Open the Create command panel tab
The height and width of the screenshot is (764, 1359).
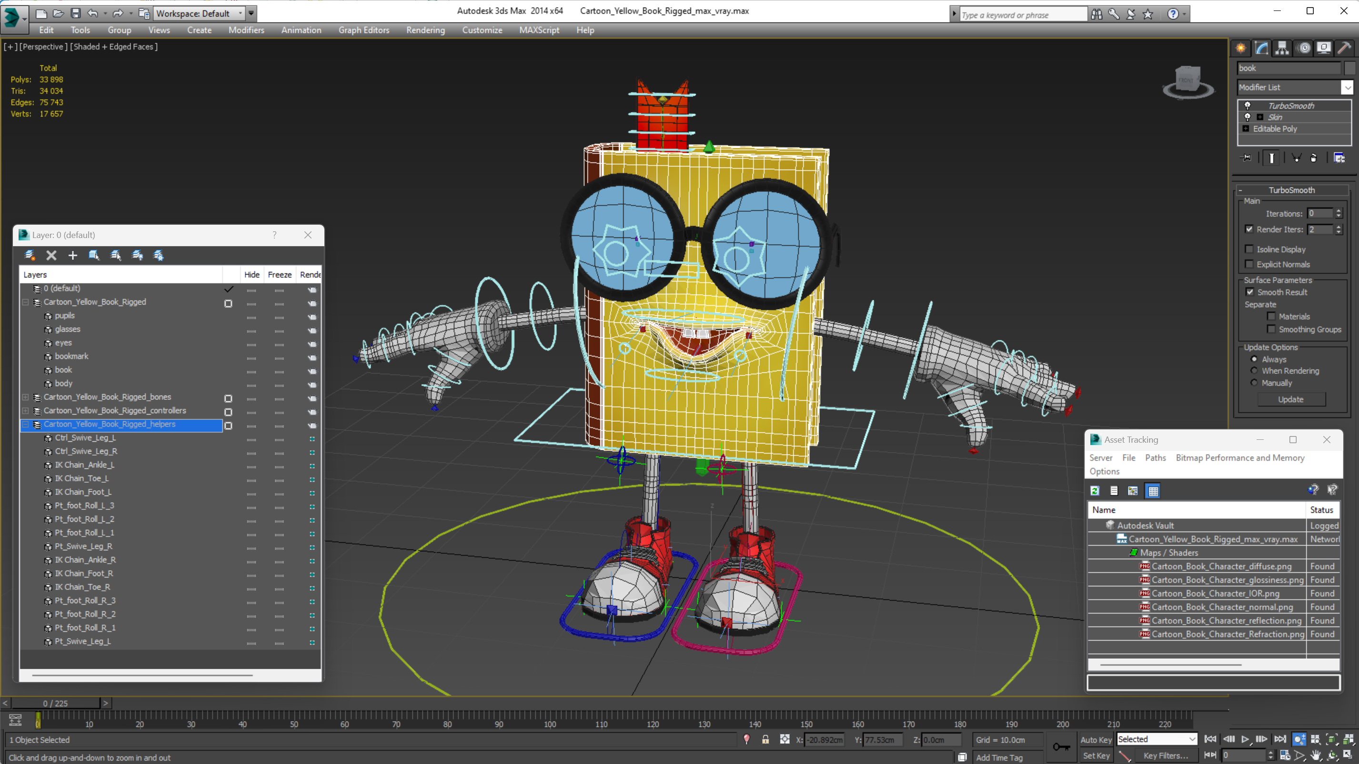1241,48
